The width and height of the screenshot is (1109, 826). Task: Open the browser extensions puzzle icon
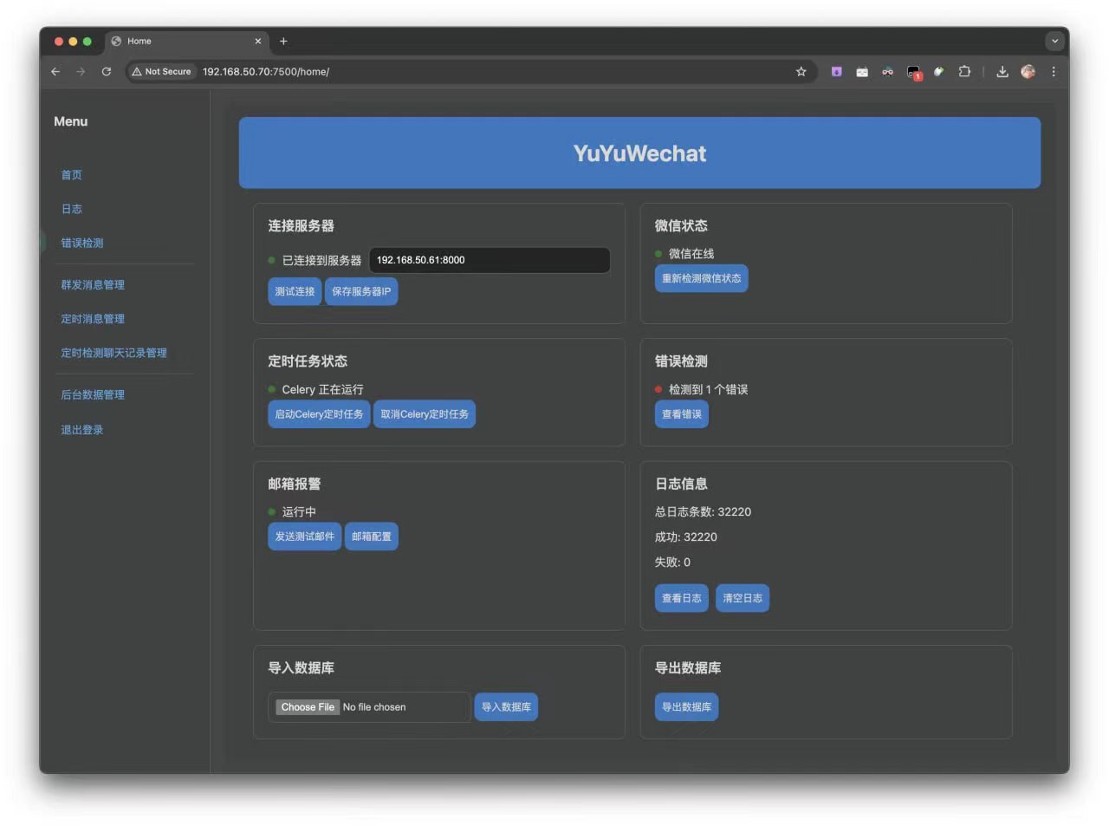pyautogui.click(x=964, y=72)
